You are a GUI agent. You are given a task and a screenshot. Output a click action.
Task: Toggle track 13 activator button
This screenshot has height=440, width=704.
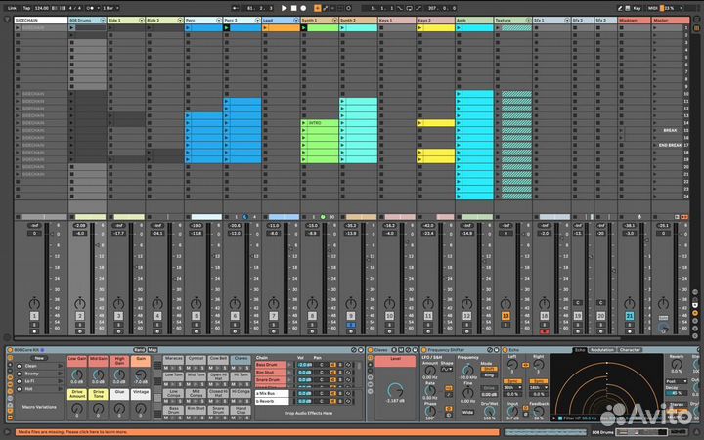pyautogui.click(x=506, y=317)
